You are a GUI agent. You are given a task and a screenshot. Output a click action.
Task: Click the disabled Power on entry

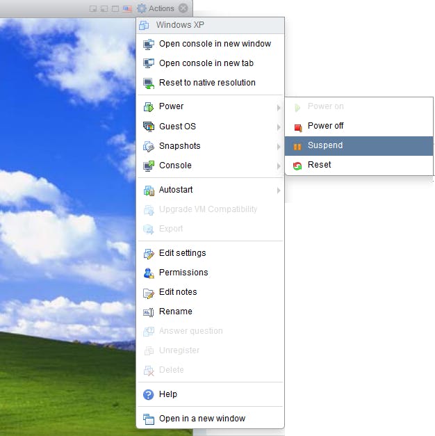point(359,106)
